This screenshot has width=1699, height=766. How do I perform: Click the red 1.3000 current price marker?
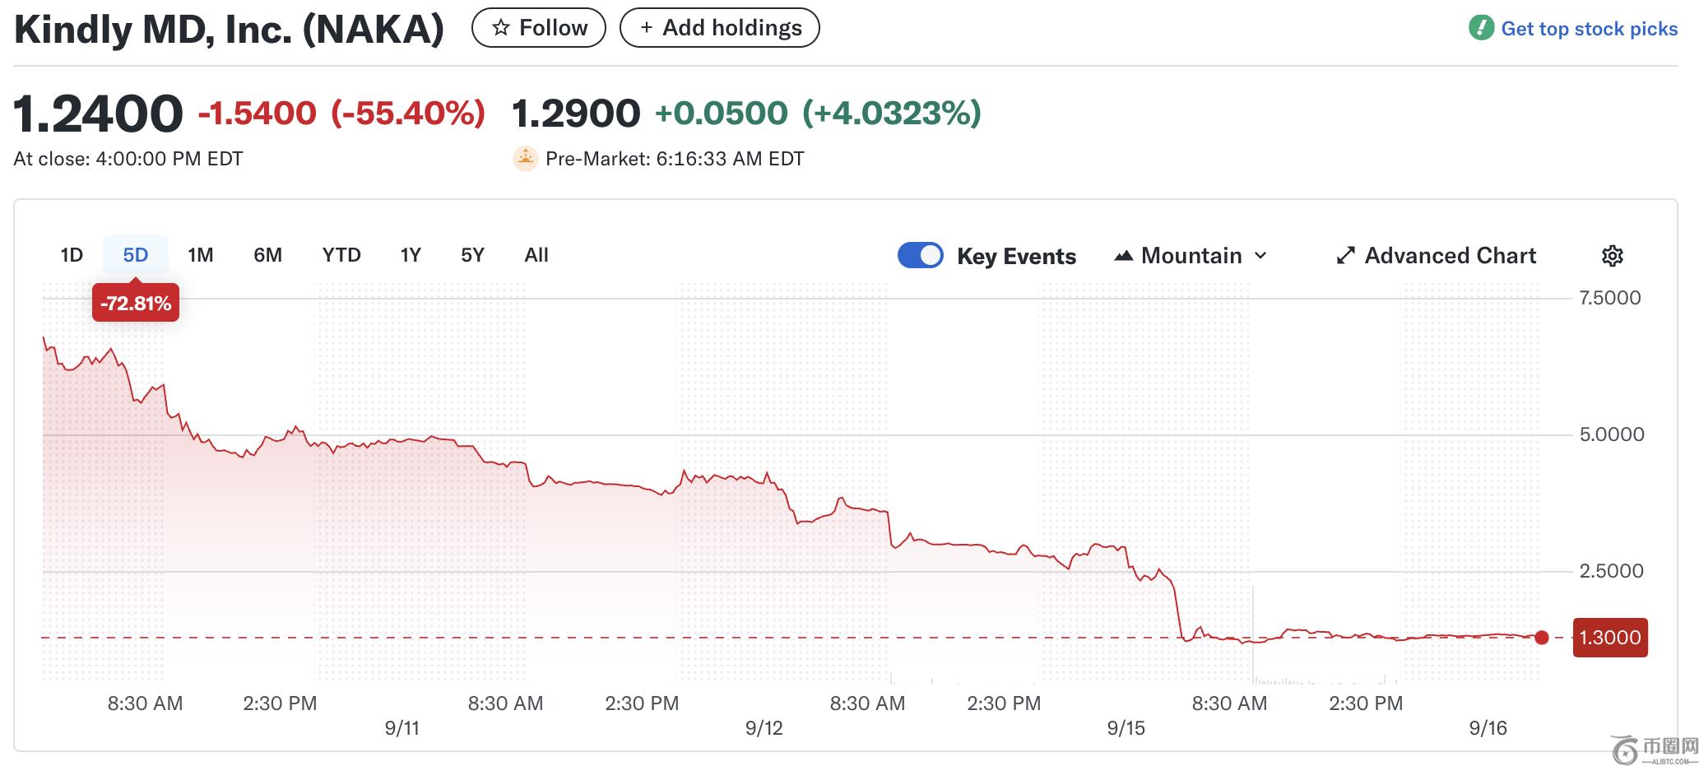click(x=1609, y=638)
